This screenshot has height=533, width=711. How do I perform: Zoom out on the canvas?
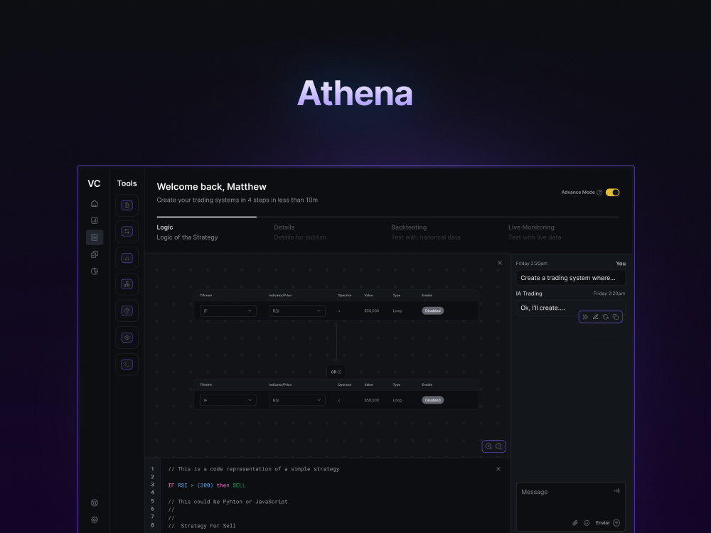(x=499, y=446)
